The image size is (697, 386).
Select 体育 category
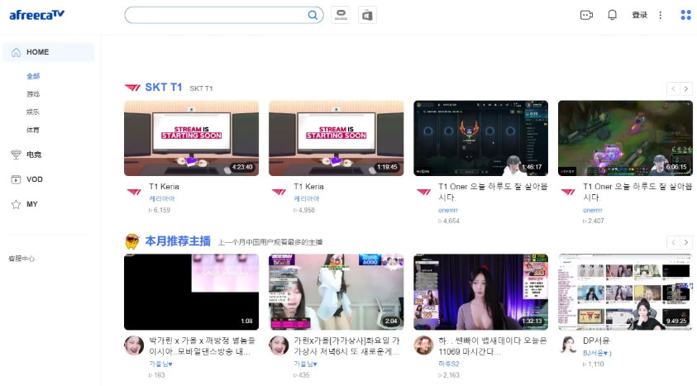tap(33, 130)
